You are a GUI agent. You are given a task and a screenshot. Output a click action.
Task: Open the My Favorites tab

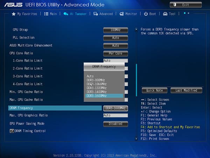tap(24, 14)
